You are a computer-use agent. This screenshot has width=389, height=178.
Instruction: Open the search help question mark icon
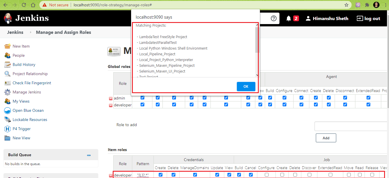(x=274, y=18)
